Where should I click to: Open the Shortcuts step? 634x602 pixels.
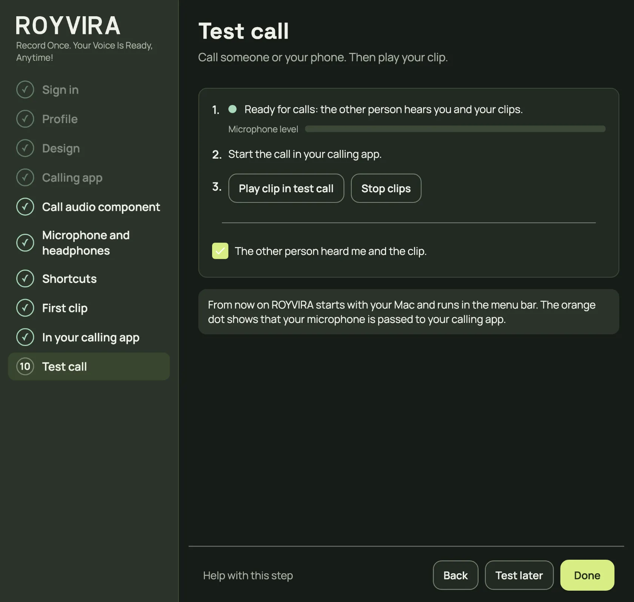click(x=89, y=279)
